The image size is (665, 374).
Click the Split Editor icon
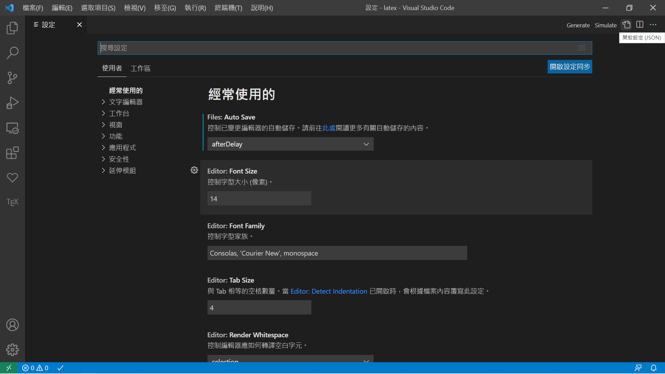640,25
